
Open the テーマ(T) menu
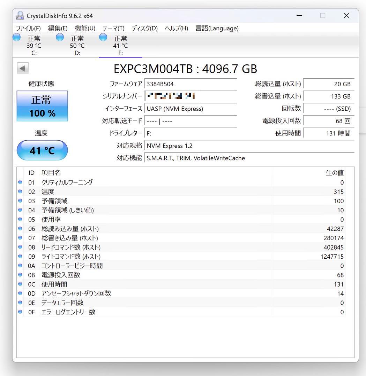[112, 28]
